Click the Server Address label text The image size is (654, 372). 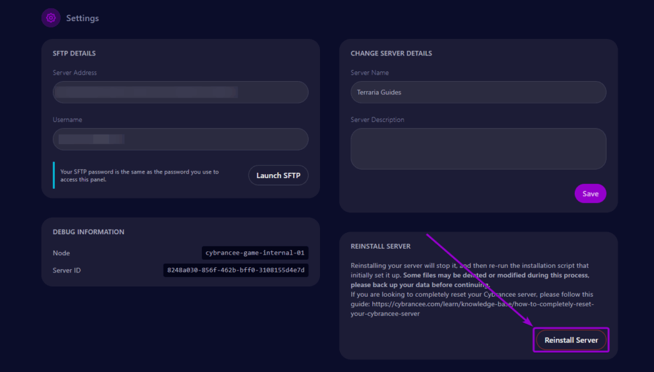75,72
